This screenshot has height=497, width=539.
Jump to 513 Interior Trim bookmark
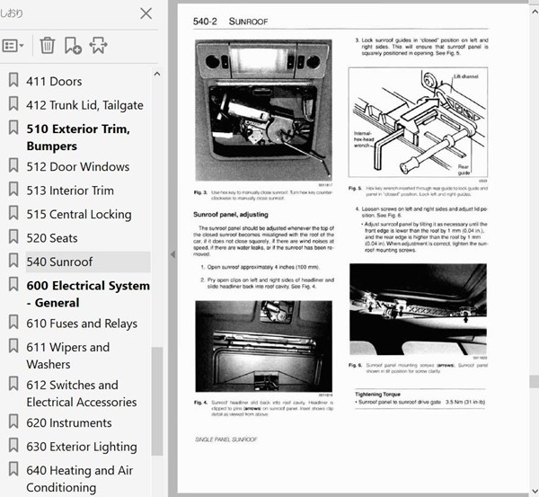click(x=70, y=191)
